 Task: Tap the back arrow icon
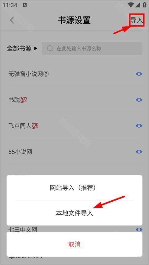[x=12, y=20]
